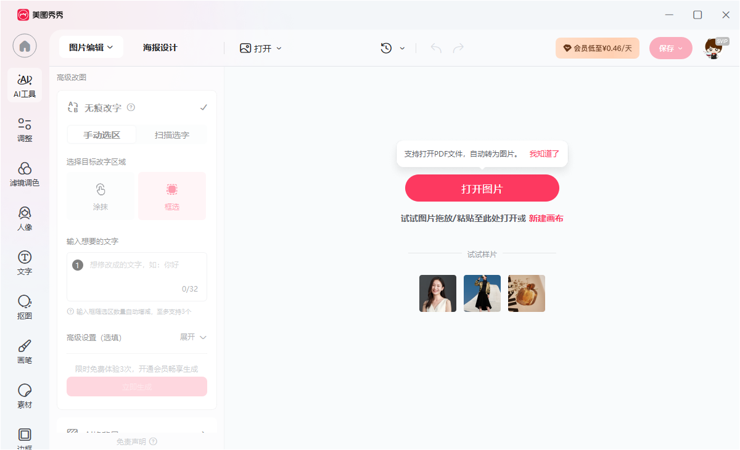Select the 框选 box selection mode
Image resolution: width=740 pixels, height=450 pixels.
tap(172, 195)
